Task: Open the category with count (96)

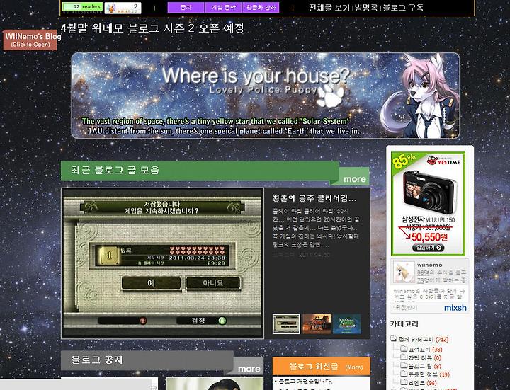Action: pos(422,382)
